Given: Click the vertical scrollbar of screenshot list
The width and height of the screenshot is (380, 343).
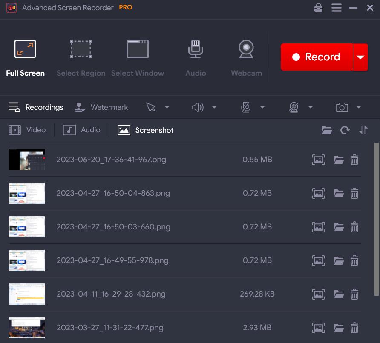Looking at the screenshot, I should click(x=376, y=219).
